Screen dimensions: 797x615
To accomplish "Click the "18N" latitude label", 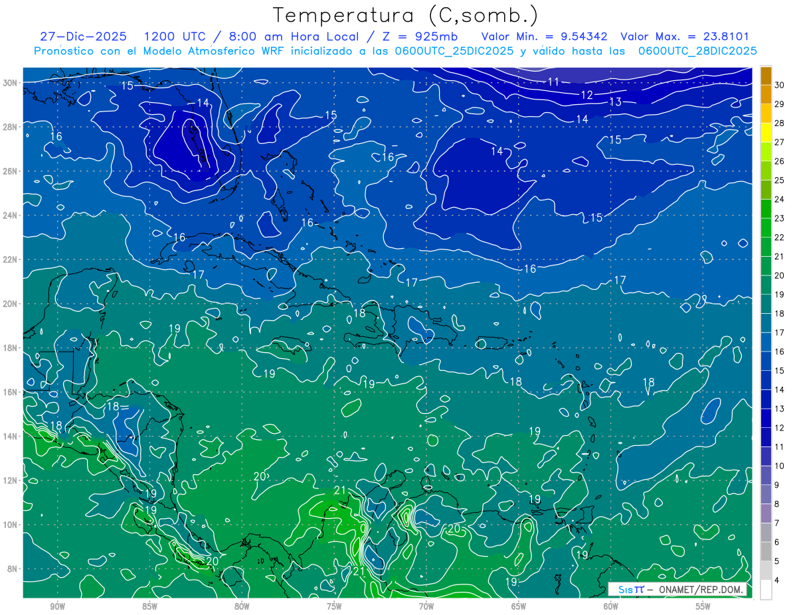I will 11,348.
